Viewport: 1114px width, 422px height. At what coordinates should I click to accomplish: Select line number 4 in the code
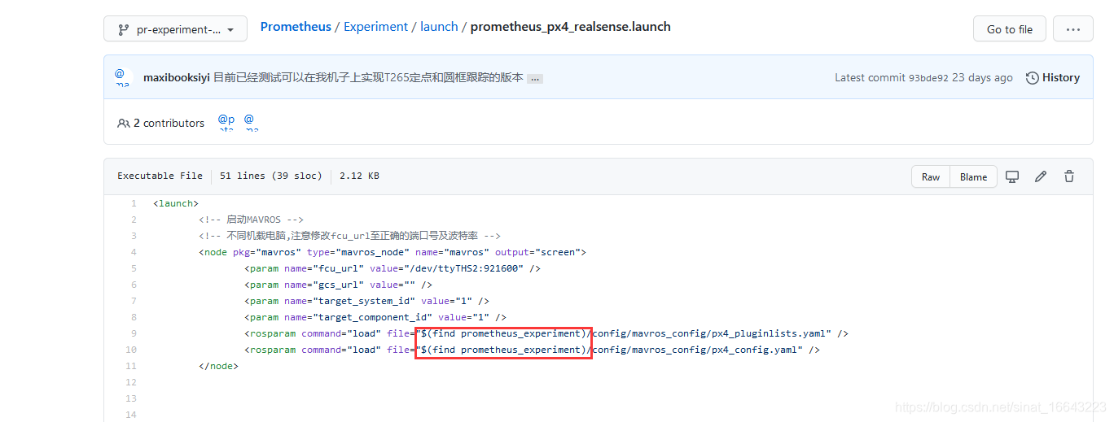point(134,252)
